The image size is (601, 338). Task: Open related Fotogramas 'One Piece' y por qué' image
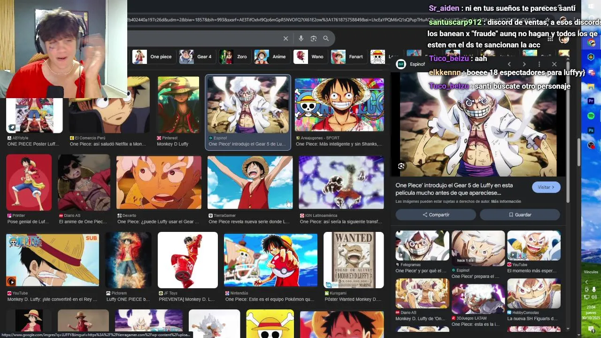point(422,246)
